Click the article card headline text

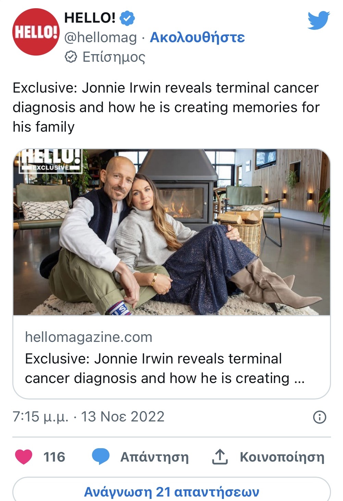pos(164,368)
